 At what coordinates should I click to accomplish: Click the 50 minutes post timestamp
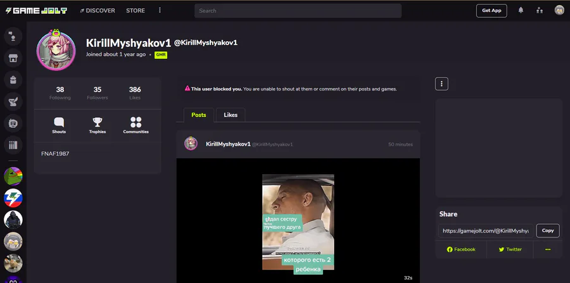[400, 144]
